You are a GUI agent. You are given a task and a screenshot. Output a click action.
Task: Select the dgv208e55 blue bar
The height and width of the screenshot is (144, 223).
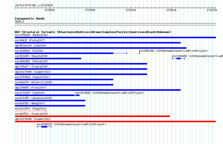pyautogui.click(x=98, y=90)
